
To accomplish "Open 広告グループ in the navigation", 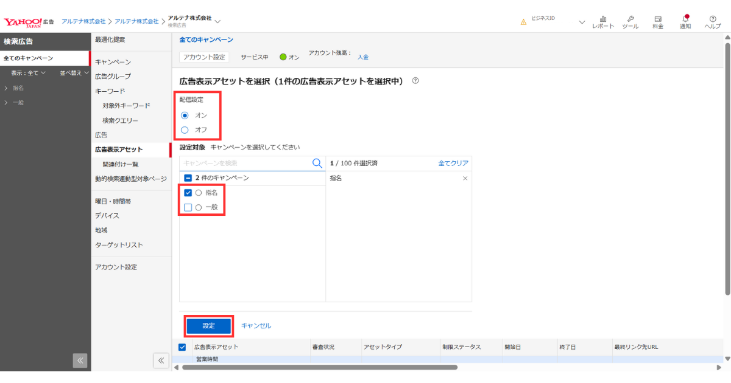I will pyautogui.click(x=113, y=77).
